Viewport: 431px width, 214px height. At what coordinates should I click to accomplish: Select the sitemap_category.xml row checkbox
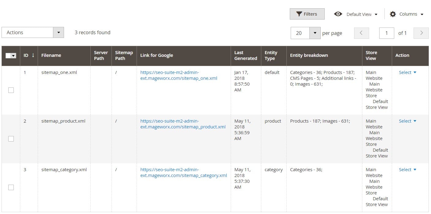tap(11, 187)
